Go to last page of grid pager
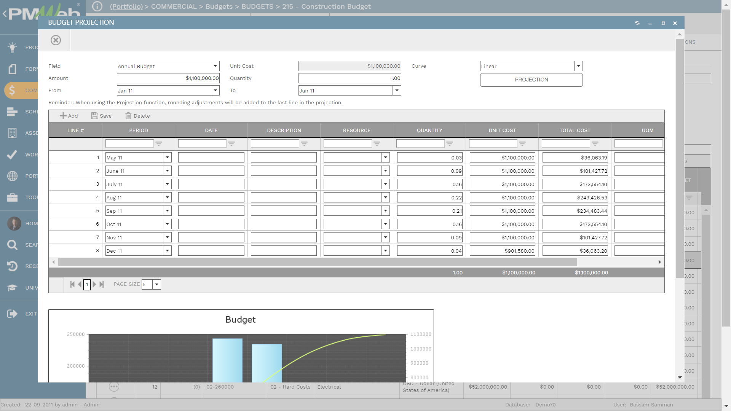The width and height of the screenshot is (731, 411). pyautogui.click(x=102, y=284)
